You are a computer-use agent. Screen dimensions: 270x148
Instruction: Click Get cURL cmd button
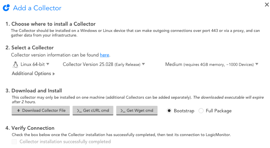[x=93, y=110]
